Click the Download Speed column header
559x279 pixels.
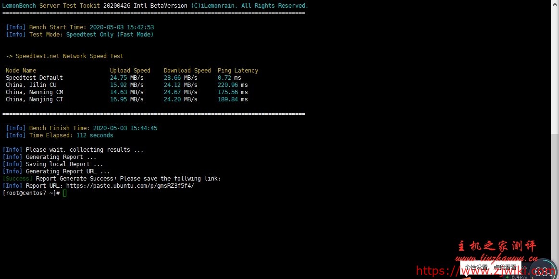(187, 71)
